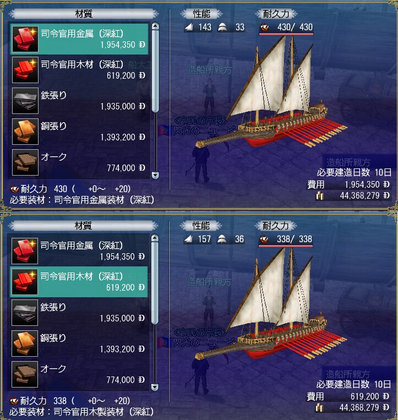This screenshot has height=420, width=398.
Task: Choose 鉄張り material icon in top panel
Action: 25,101
